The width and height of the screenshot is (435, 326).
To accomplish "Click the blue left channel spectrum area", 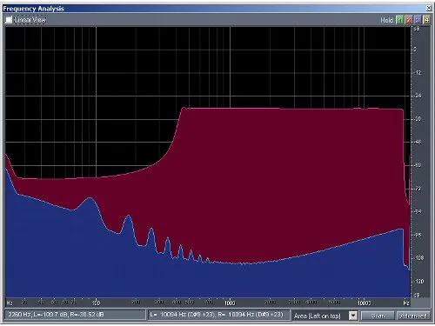I will coord(174,281).
